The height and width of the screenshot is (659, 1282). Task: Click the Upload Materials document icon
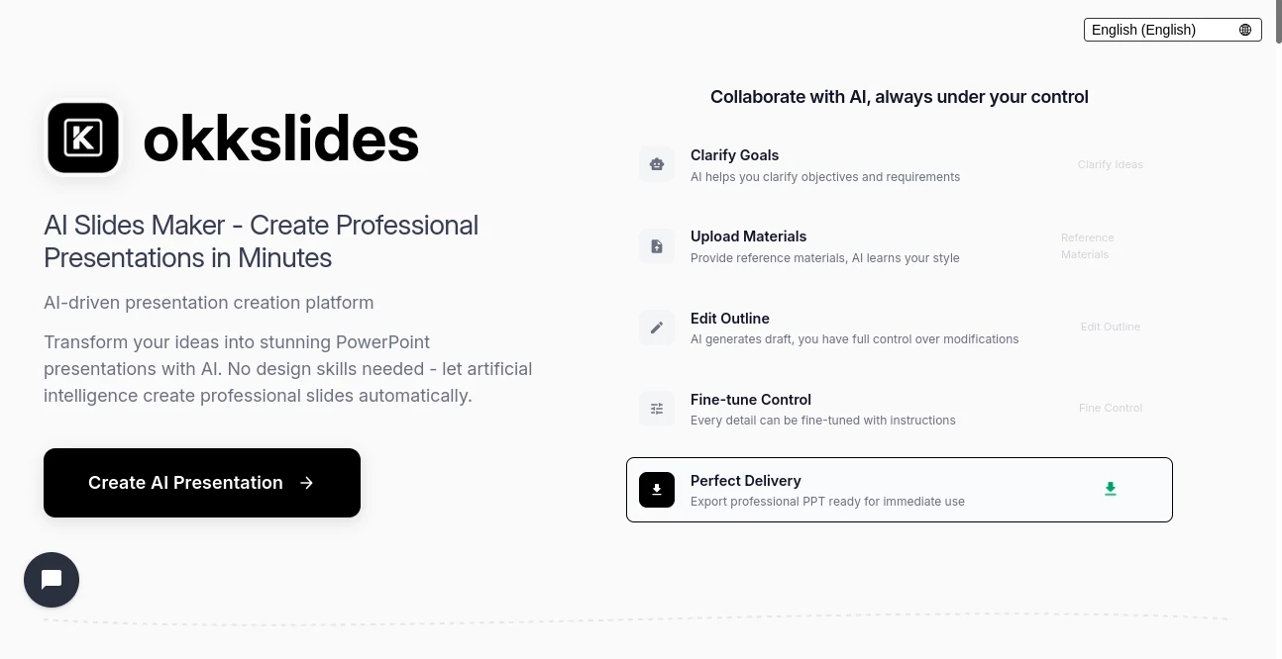[x=657, y=245]
